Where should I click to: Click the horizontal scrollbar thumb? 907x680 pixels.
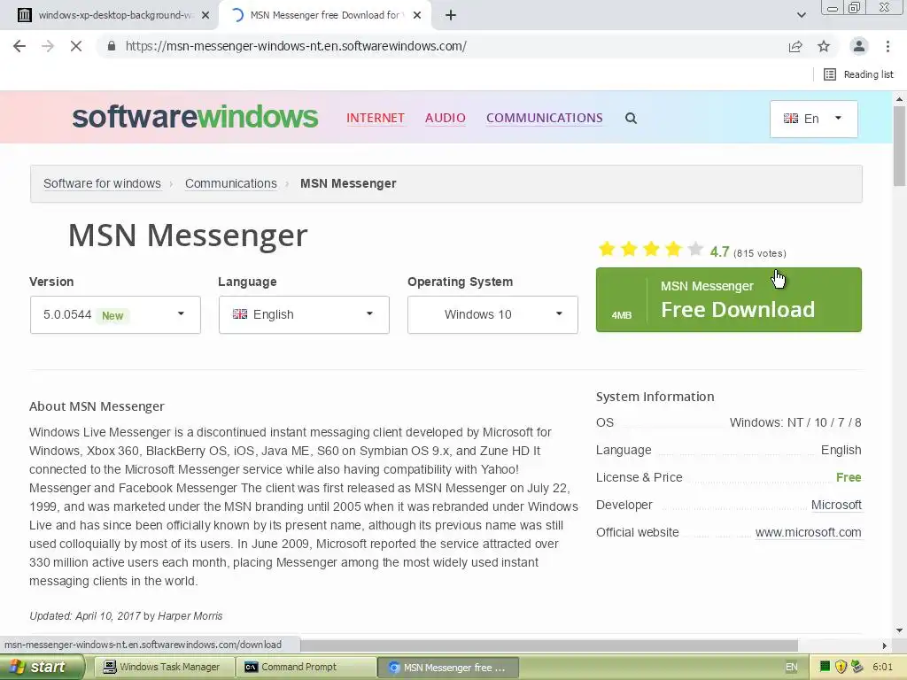[549, 645]
